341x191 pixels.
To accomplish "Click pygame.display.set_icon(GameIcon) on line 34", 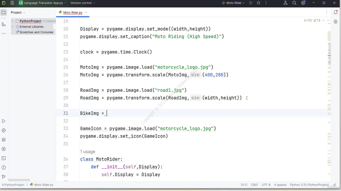I will tap(124, 136).
